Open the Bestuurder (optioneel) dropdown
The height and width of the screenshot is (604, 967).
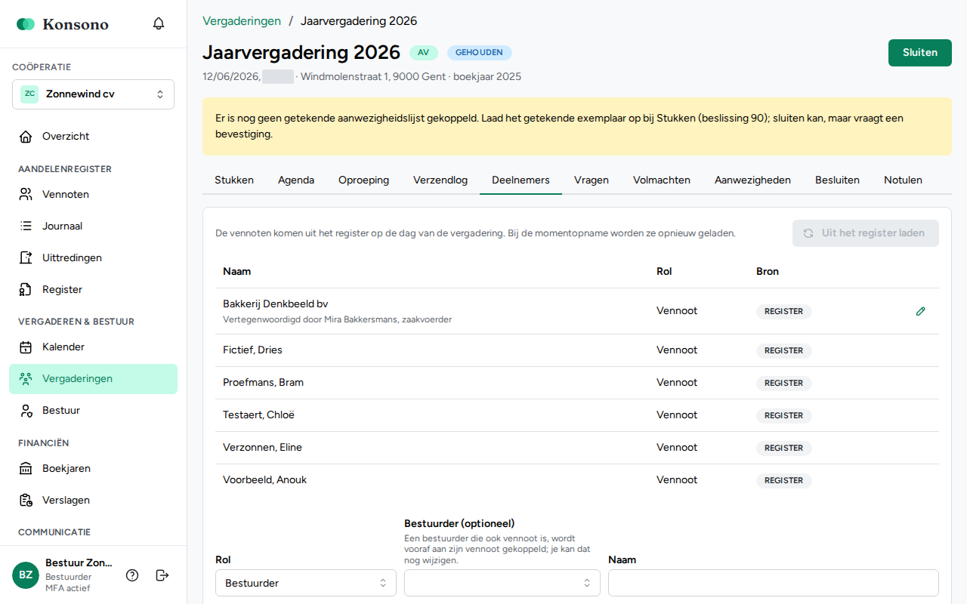[x=502, y=583]
